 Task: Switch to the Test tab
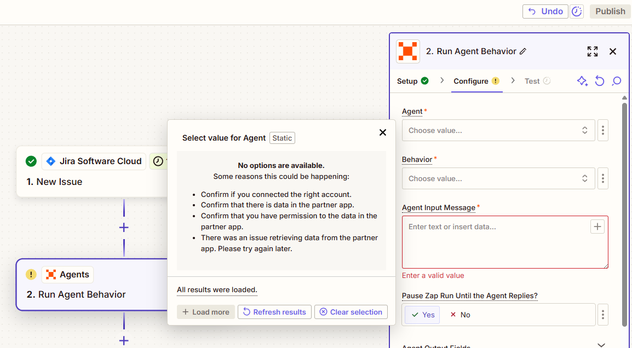pyautogui.click(x=537, y=81)
